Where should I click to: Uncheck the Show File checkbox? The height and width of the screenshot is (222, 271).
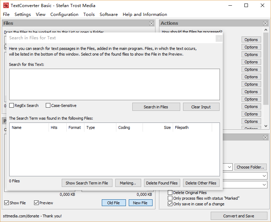coord(7,203)
